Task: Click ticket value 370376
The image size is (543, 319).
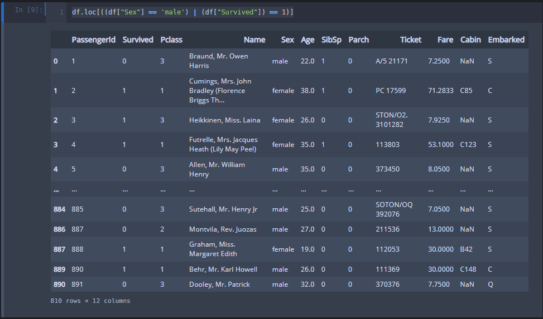Action: (x=387, y=284)
